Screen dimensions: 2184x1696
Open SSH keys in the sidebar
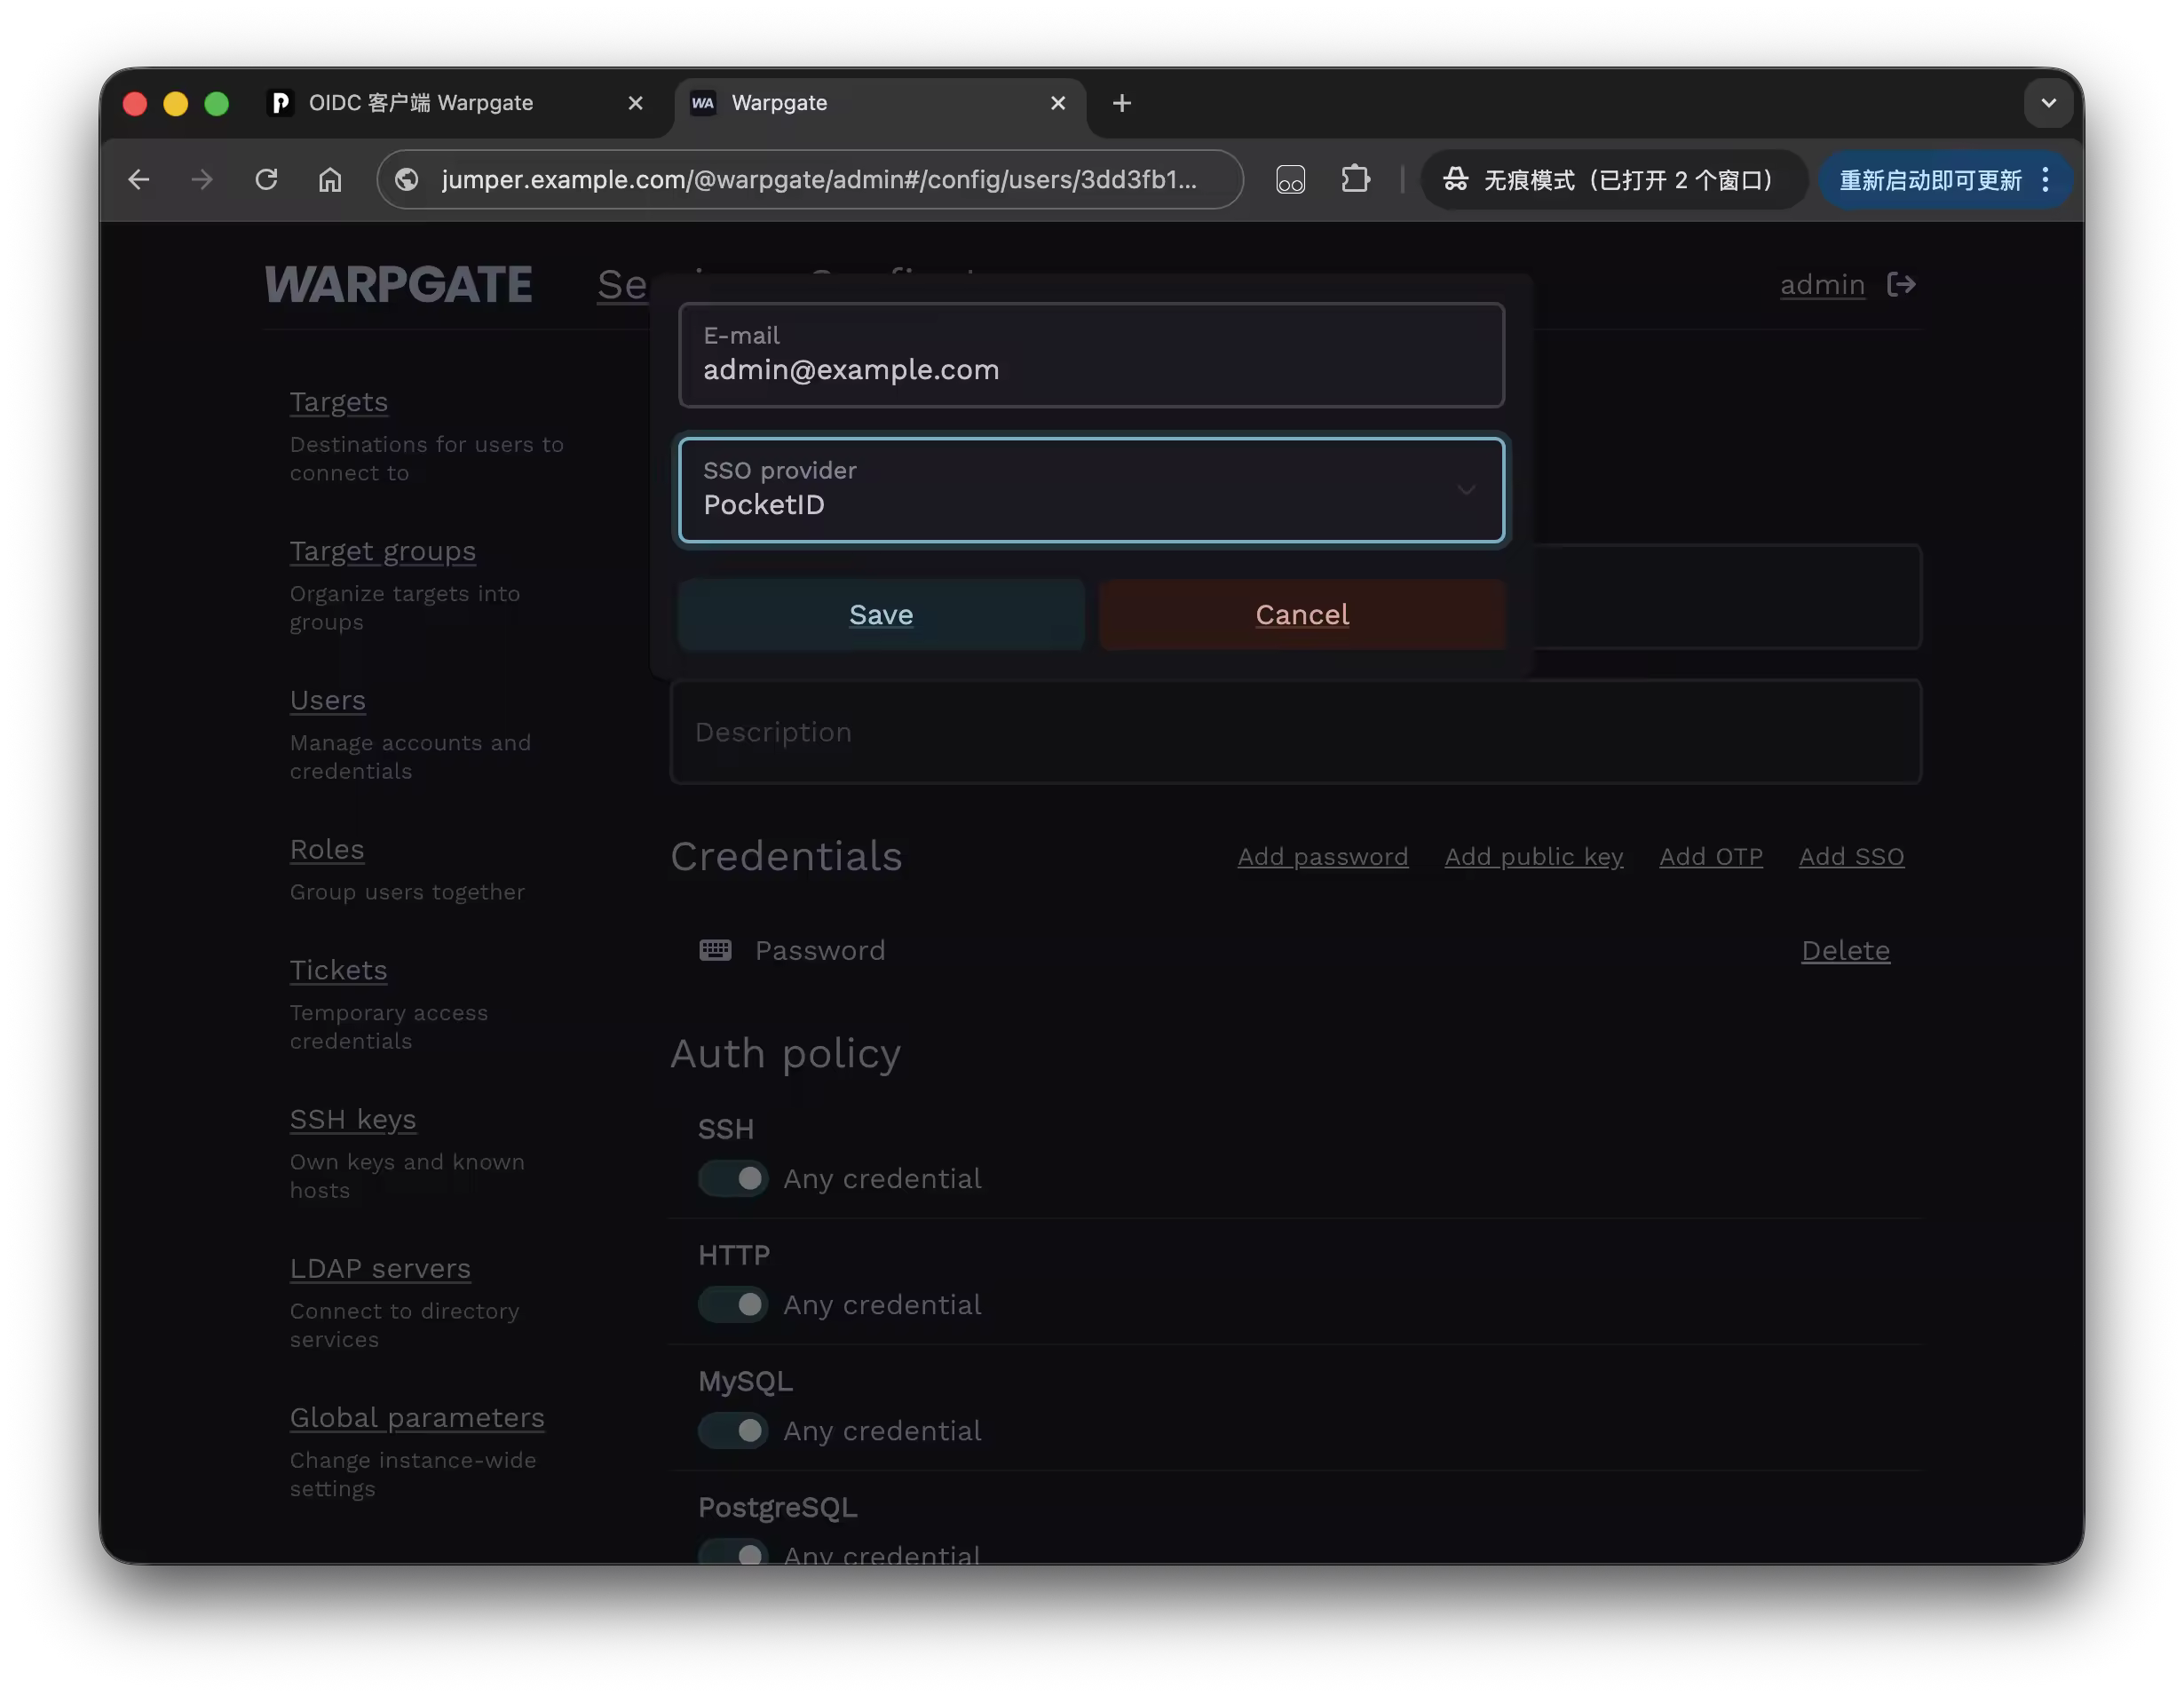pos(352,1119)
